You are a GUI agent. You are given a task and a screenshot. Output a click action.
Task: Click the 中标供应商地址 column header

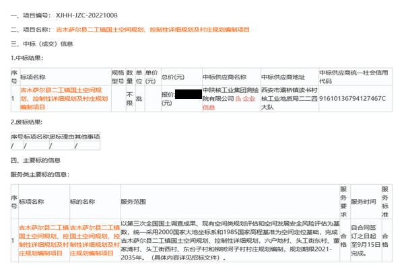coord(284,77)
